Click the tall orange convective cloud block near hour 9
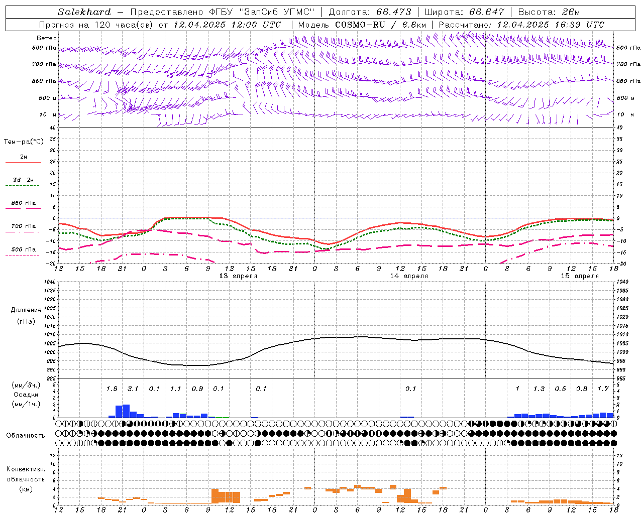The image size is (643, 514). click(x=215, y=496)
